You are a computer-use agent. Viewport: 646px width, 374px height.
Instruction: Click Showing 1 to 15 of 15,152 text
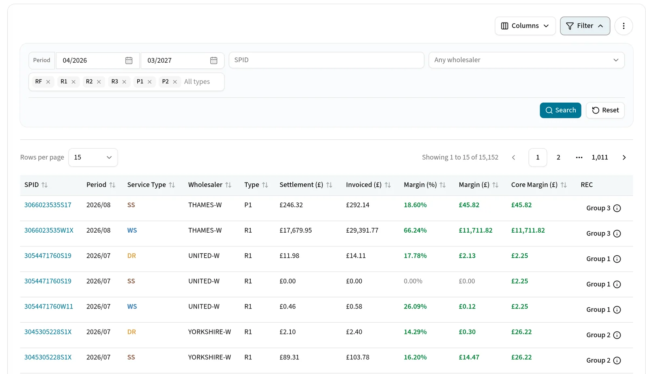coord(460,158)
